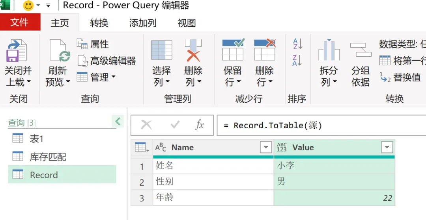Click the cell 小李
The width and height of the screenshot is (426, 220).
334,166
